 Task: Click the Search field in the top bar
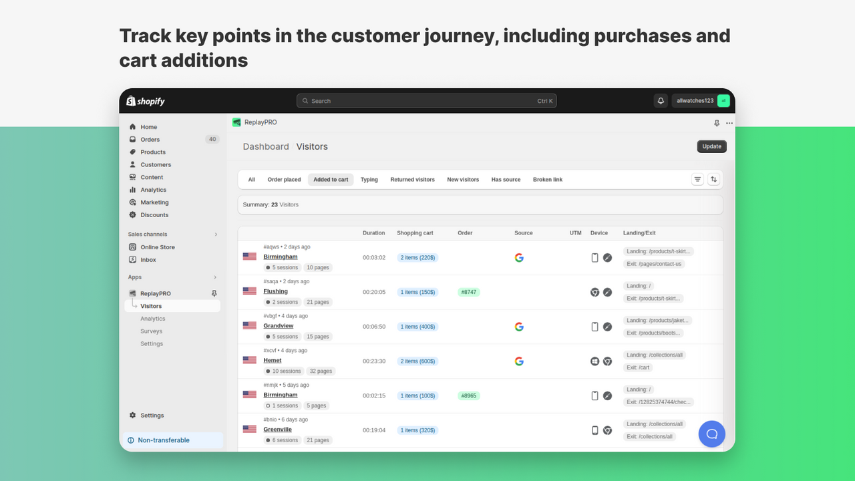[426, 100]
